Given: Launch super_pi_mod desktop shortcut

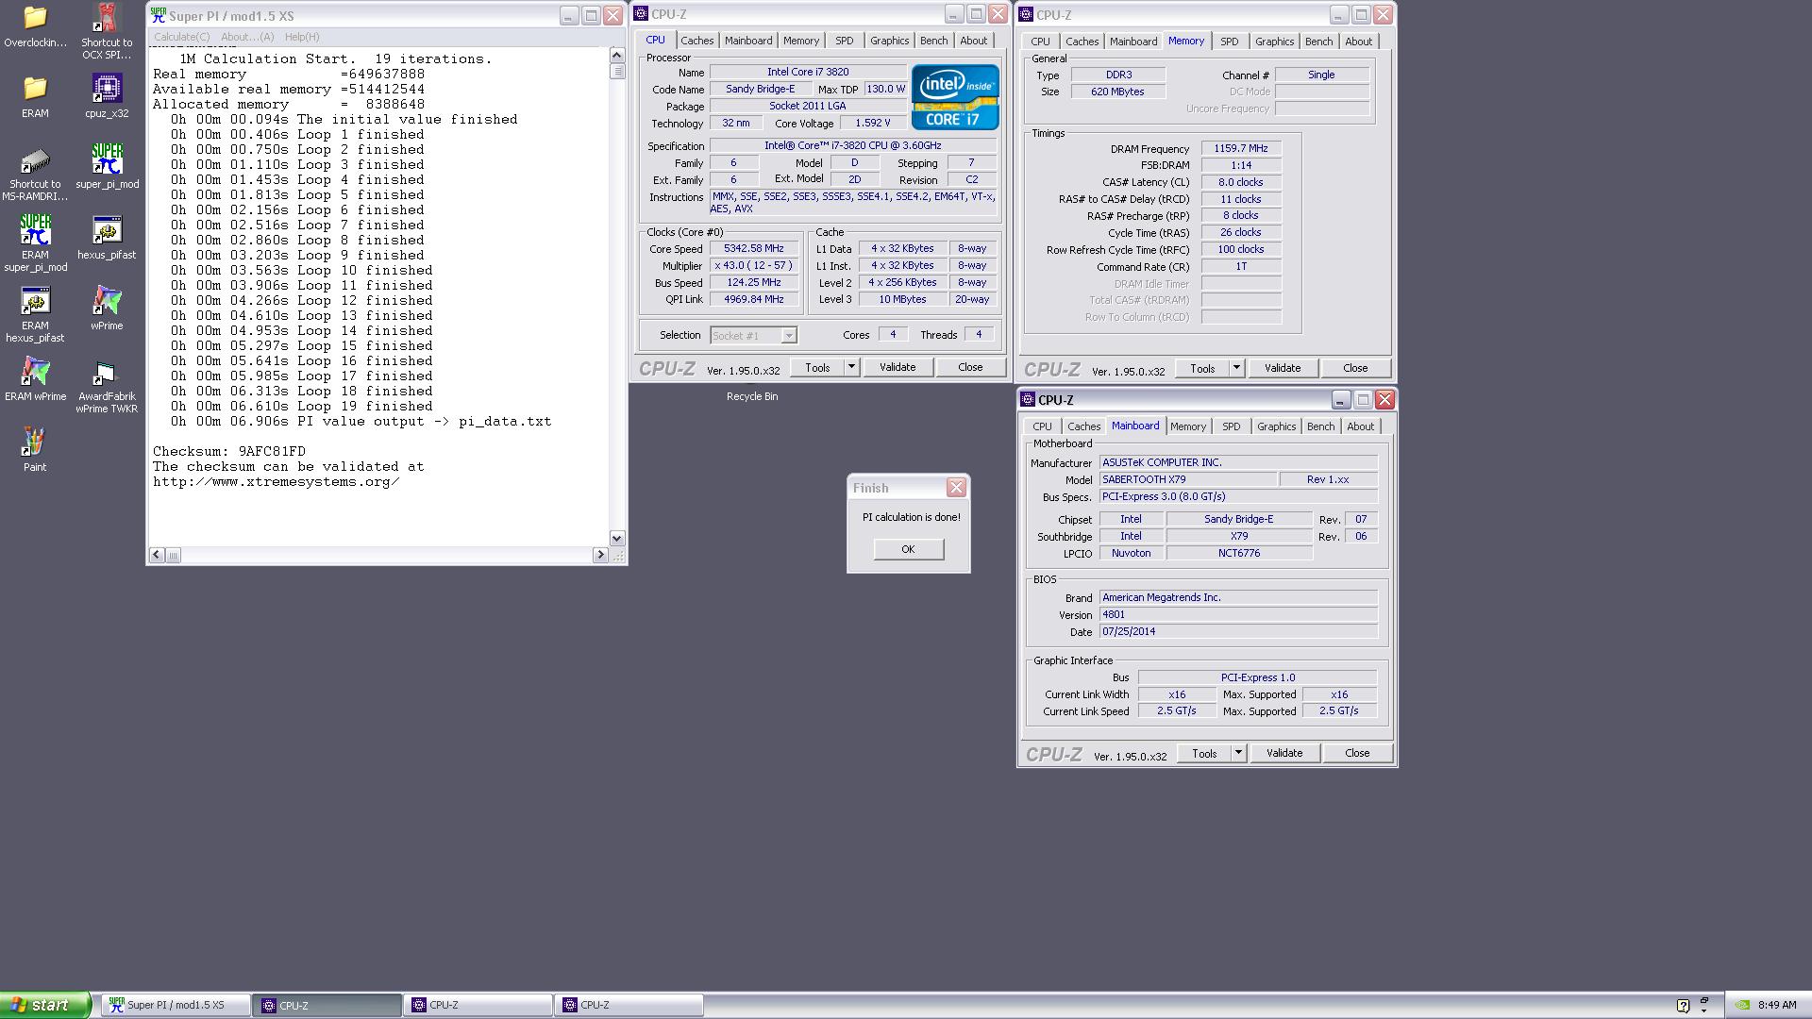Looking at the screenshot, I should coord(107,167).
